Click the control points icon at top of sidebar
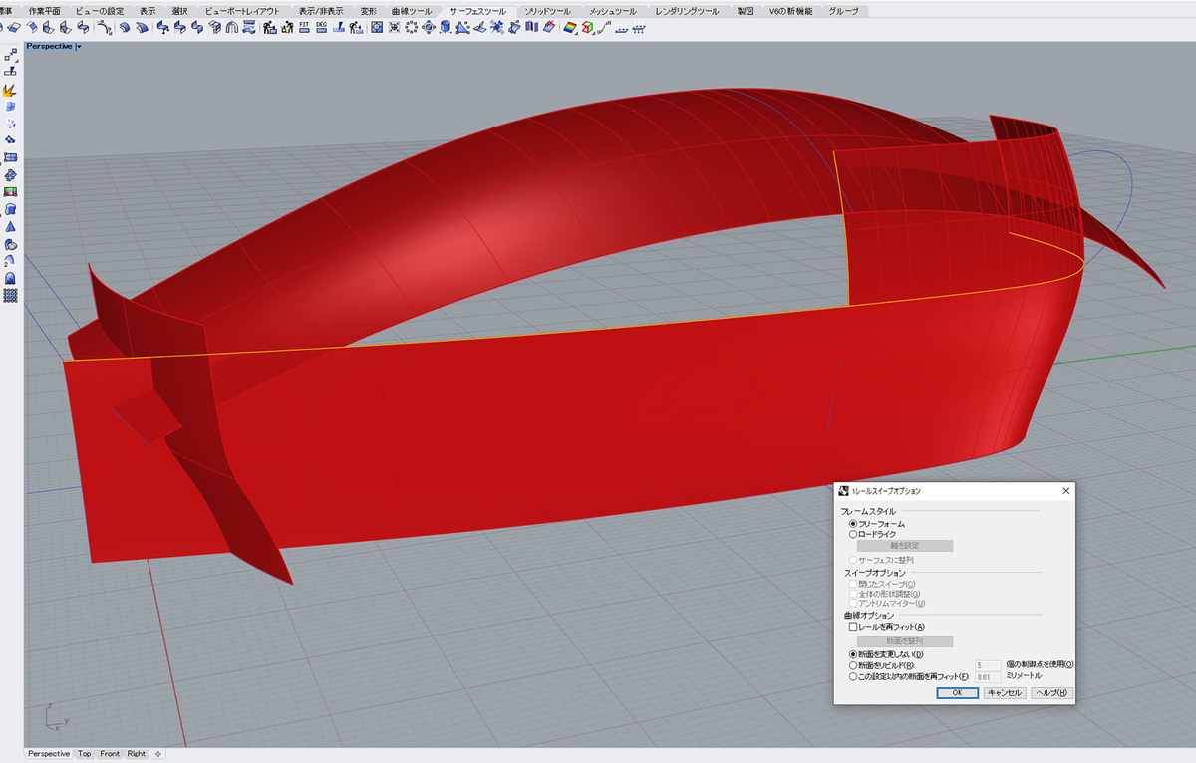1196x763 pixels. coord(10,55)
